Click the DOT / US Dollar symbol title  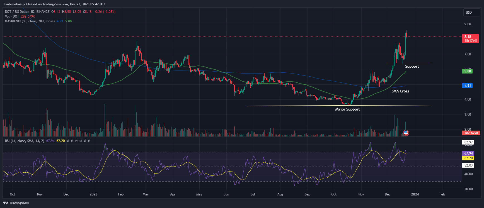27,12
